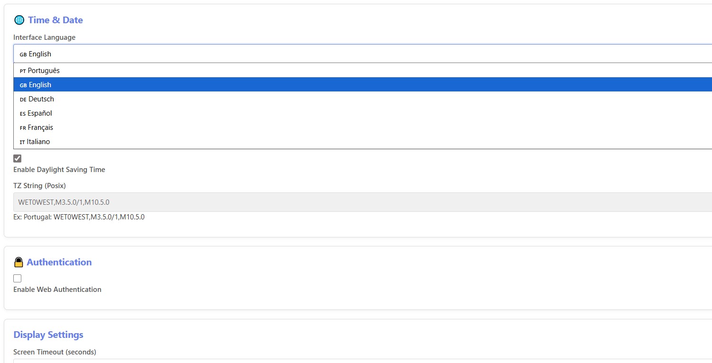Choose the highlighted English language option
Viewport: 712px width, 363px height.
tap(40, 85)
